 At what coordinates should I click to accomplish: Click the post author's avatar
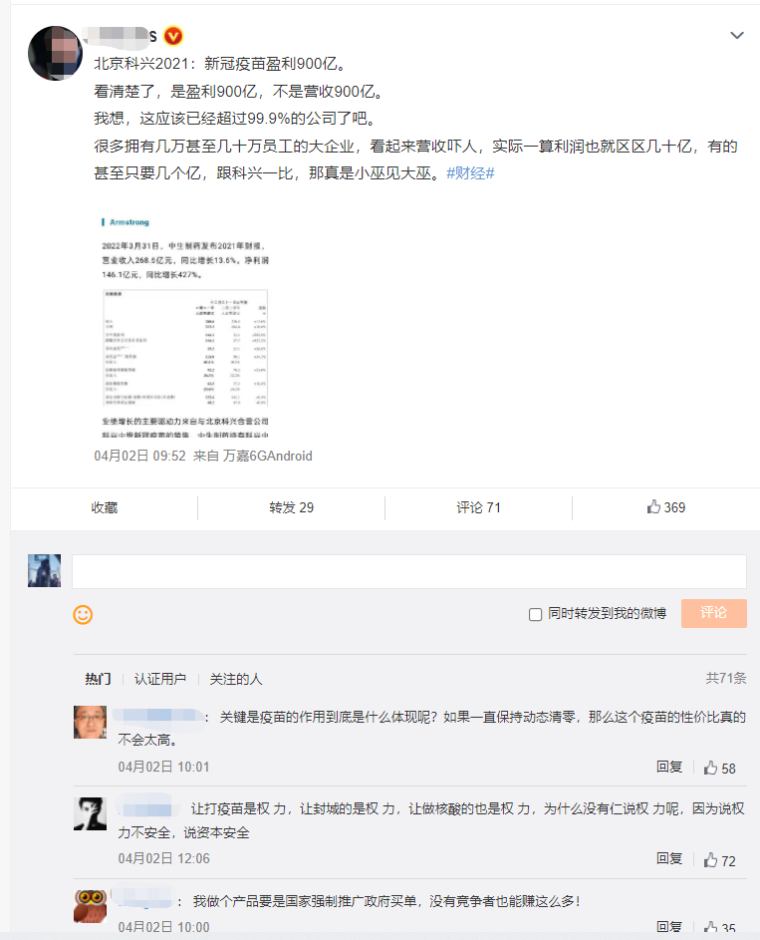click(x=55, y=53)
